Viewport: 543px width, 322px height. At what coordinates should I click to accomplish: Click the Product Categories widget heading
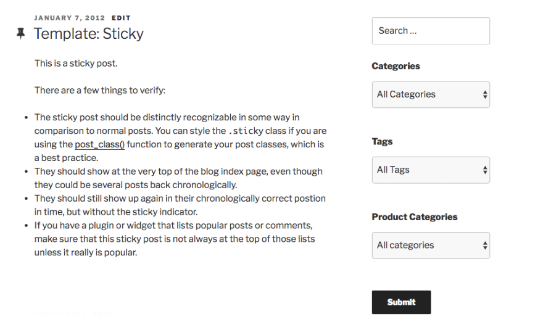click(x=414, y=217)
